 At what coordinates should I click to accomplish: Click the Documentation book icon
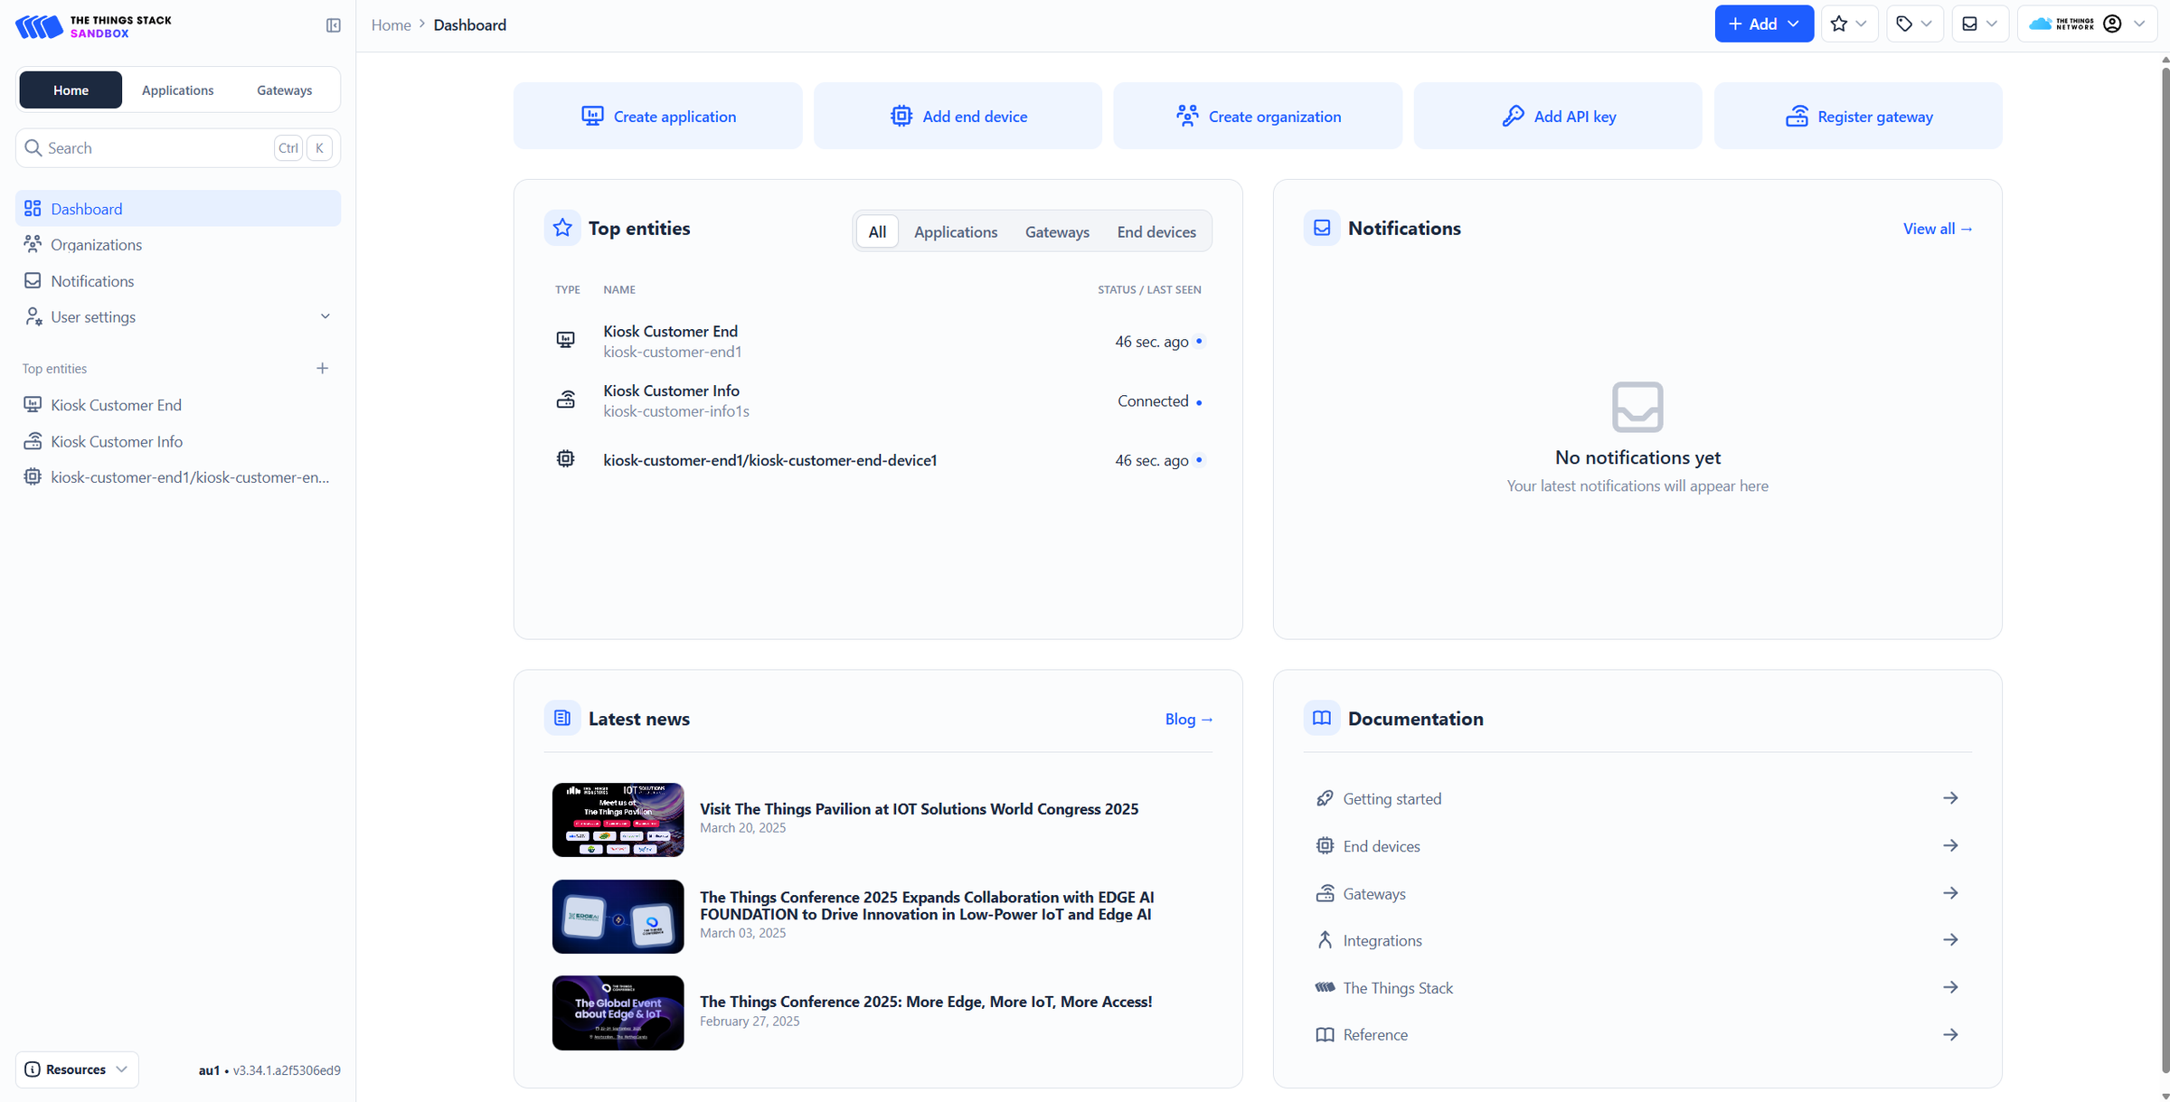(1322, 718)
